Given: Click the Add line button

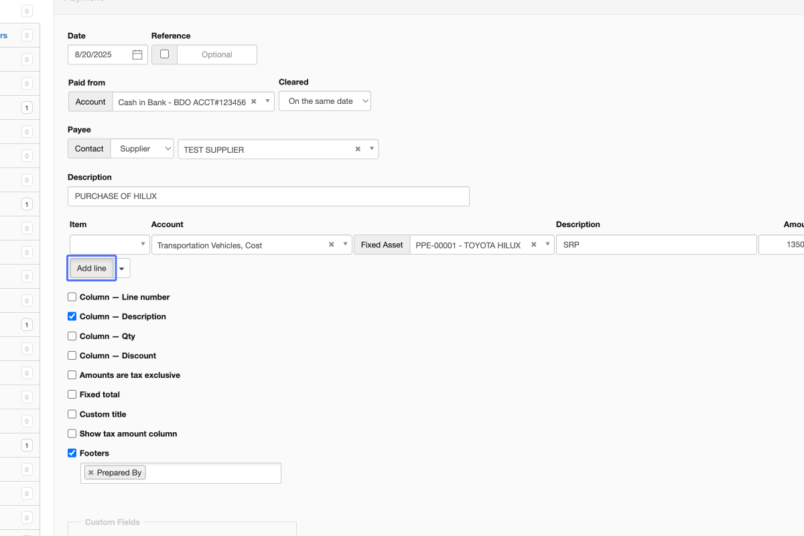Looking at the screenshot, I should click(x=92, y=269).
